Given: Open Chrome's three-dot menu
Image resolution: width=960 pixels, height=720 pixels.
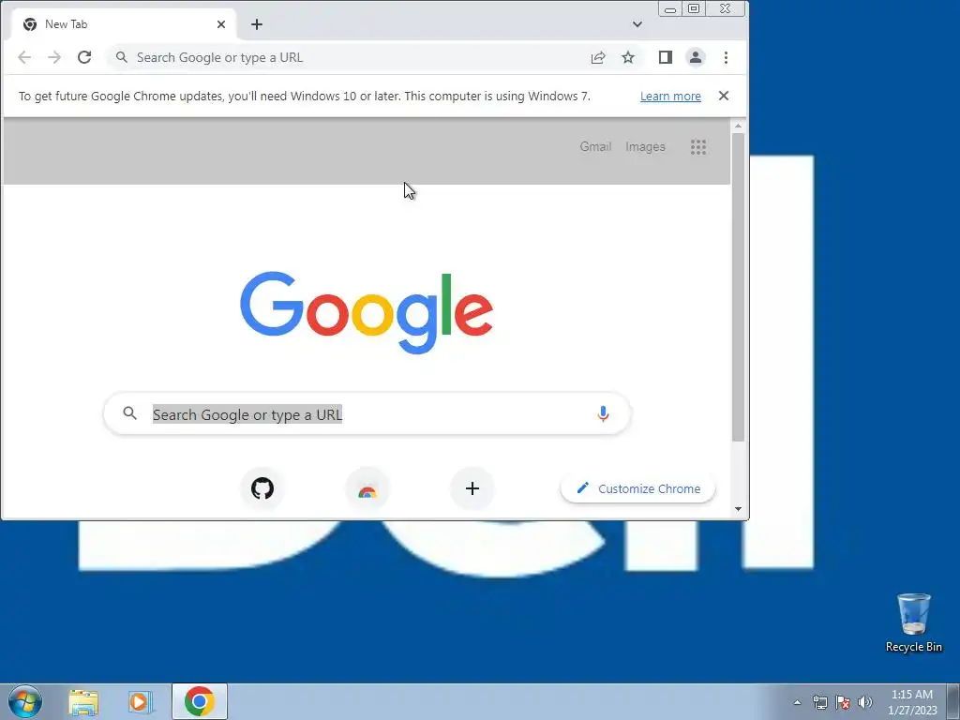Looking at the screenshot, I should 727,57.
